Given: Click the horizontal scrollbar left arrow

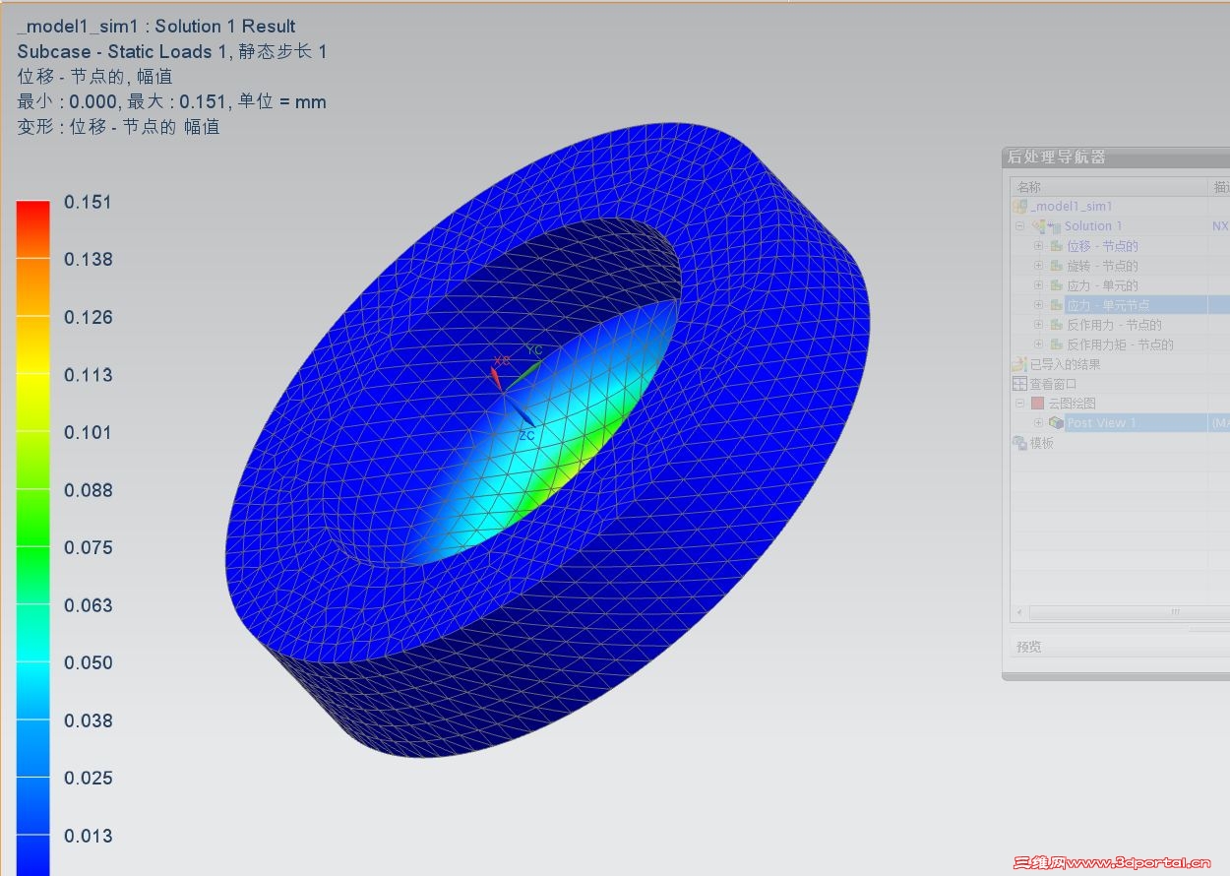Looking at the screenshot, I should pyautogui.click(x=1018, y=612).
